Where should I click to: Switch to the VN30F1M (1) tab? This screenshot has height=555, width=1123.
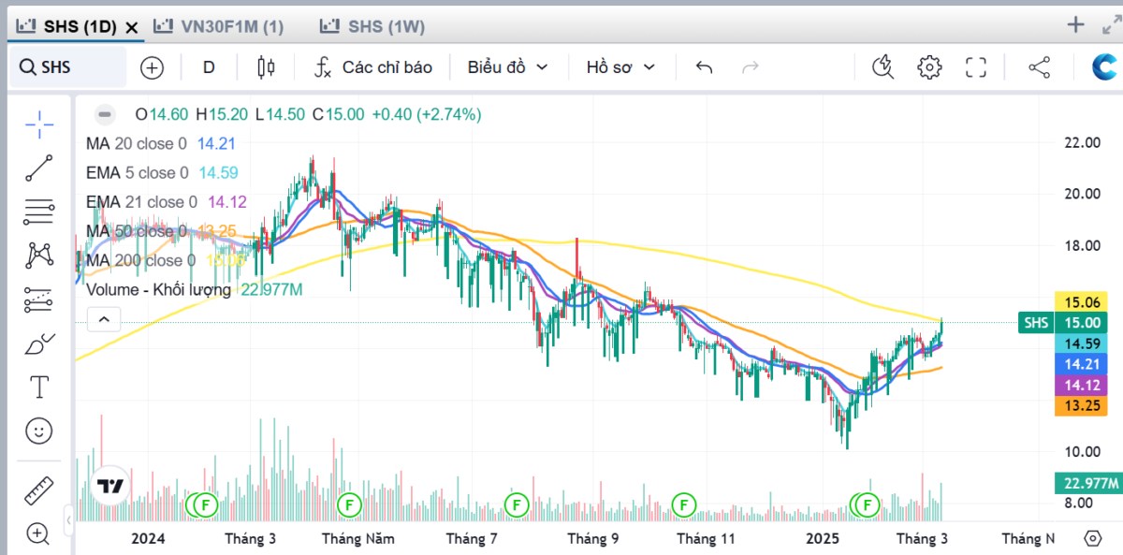(x=219, y=27)
